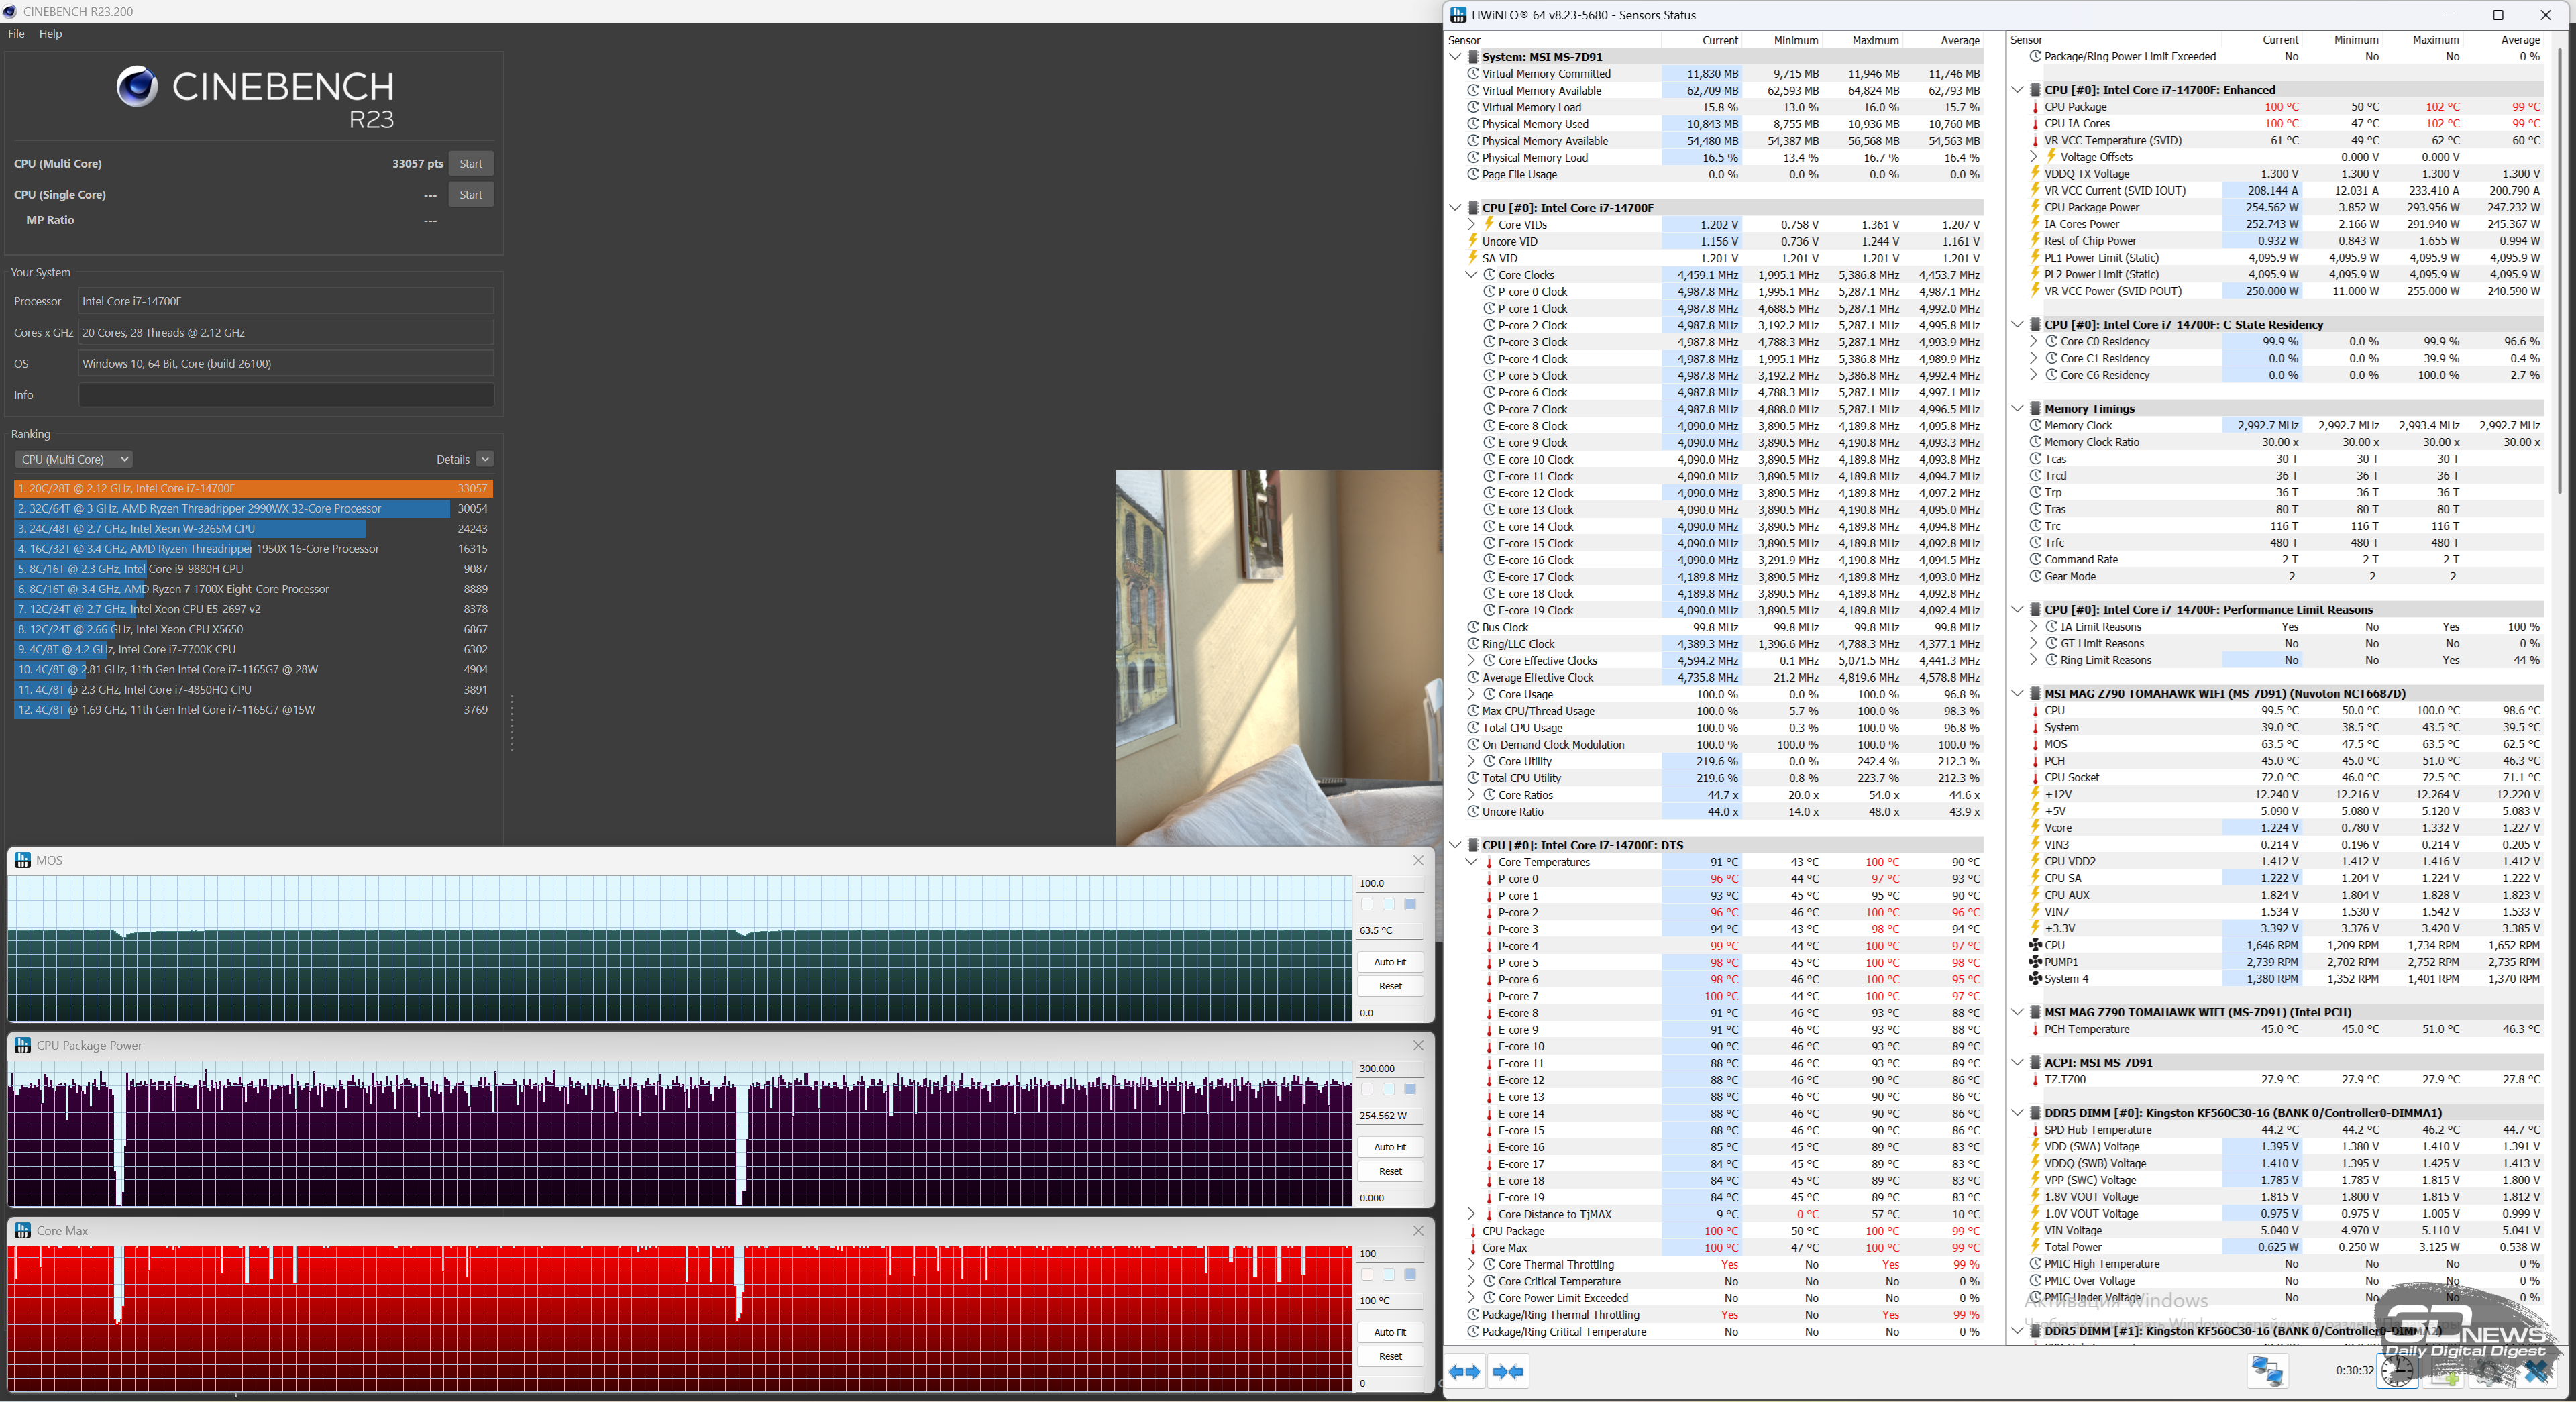Collapse the Core Clocks tree row
This screenshot has width=2576, height=1402.
pos(1471,275)
